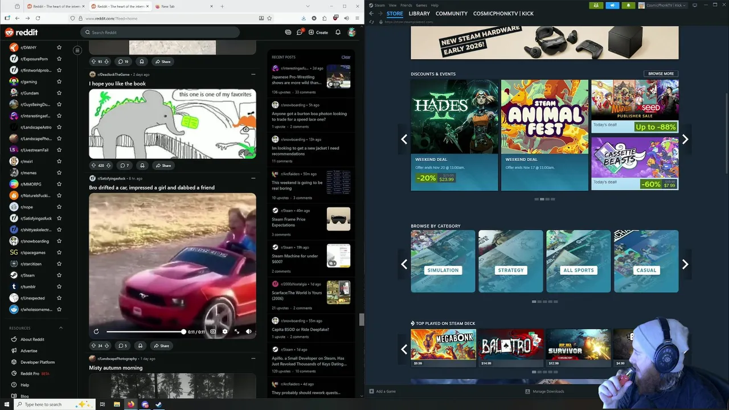Open Reddit chat with notification badge
Screen dimensions: 729x410
coord(300,32)
